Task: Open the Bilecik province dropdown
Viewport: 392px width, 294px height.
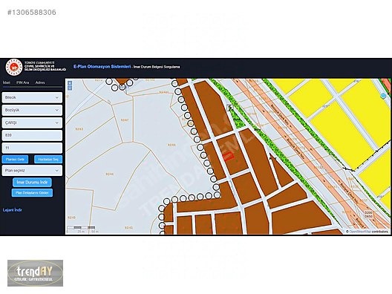Action: tap(32, 97)
